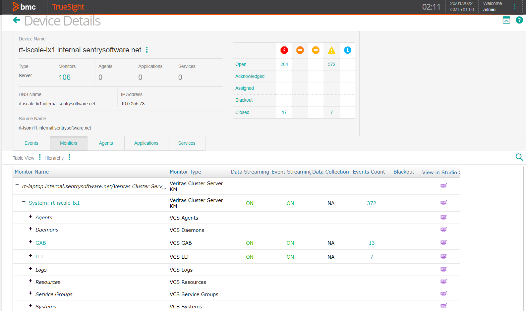The image size is (526, 311).
Task: View Service Groups row in Studio
Action: (x=443, y=293)
